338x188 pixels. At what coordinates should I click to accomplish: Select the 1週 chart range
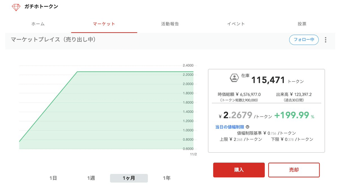tap(91, 178)
